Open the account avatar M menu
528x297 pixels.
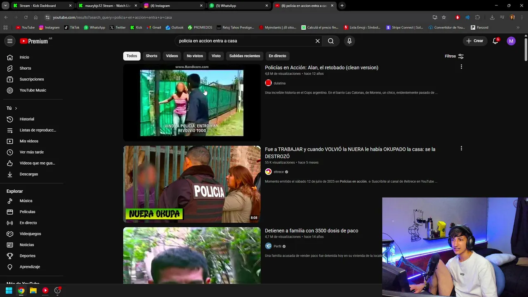tap(511, 41)
